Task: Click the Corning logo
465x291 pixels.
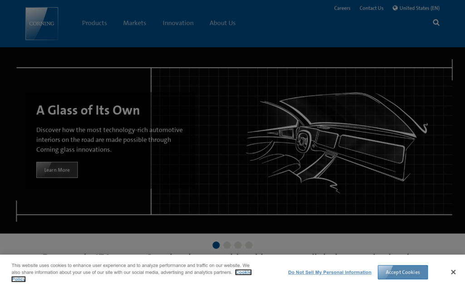Action: 41,23
